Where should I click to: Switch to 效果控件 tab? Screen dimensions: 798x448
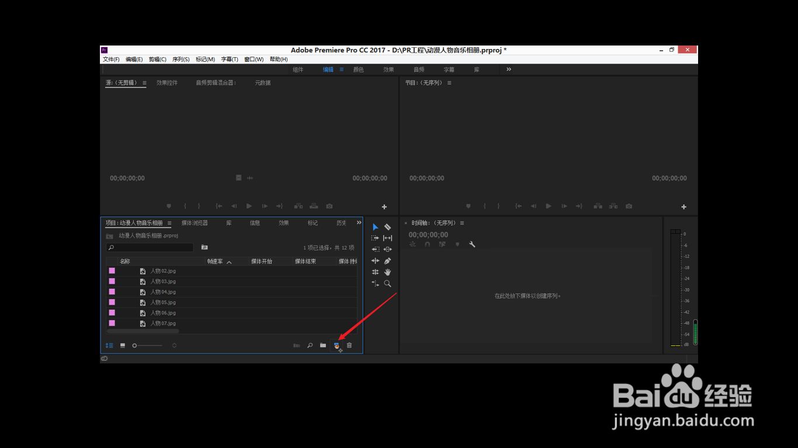[x=167, y=83]
